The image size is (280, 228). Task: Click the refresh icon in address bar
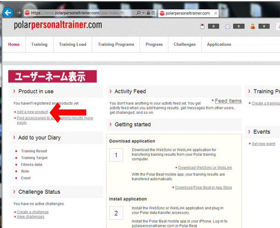click(153, 13)
